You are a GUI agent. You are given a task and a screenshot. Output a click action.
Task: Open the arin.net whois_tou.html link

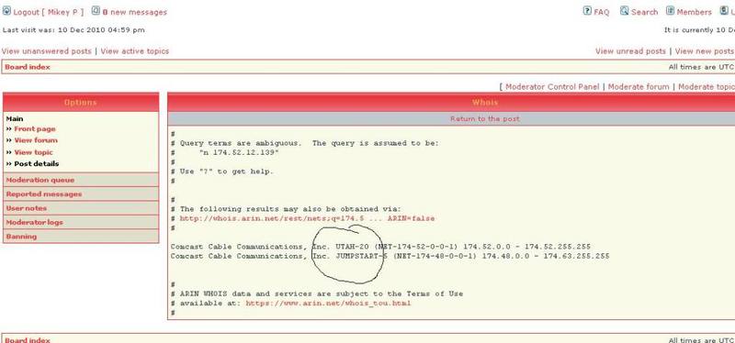328,304
